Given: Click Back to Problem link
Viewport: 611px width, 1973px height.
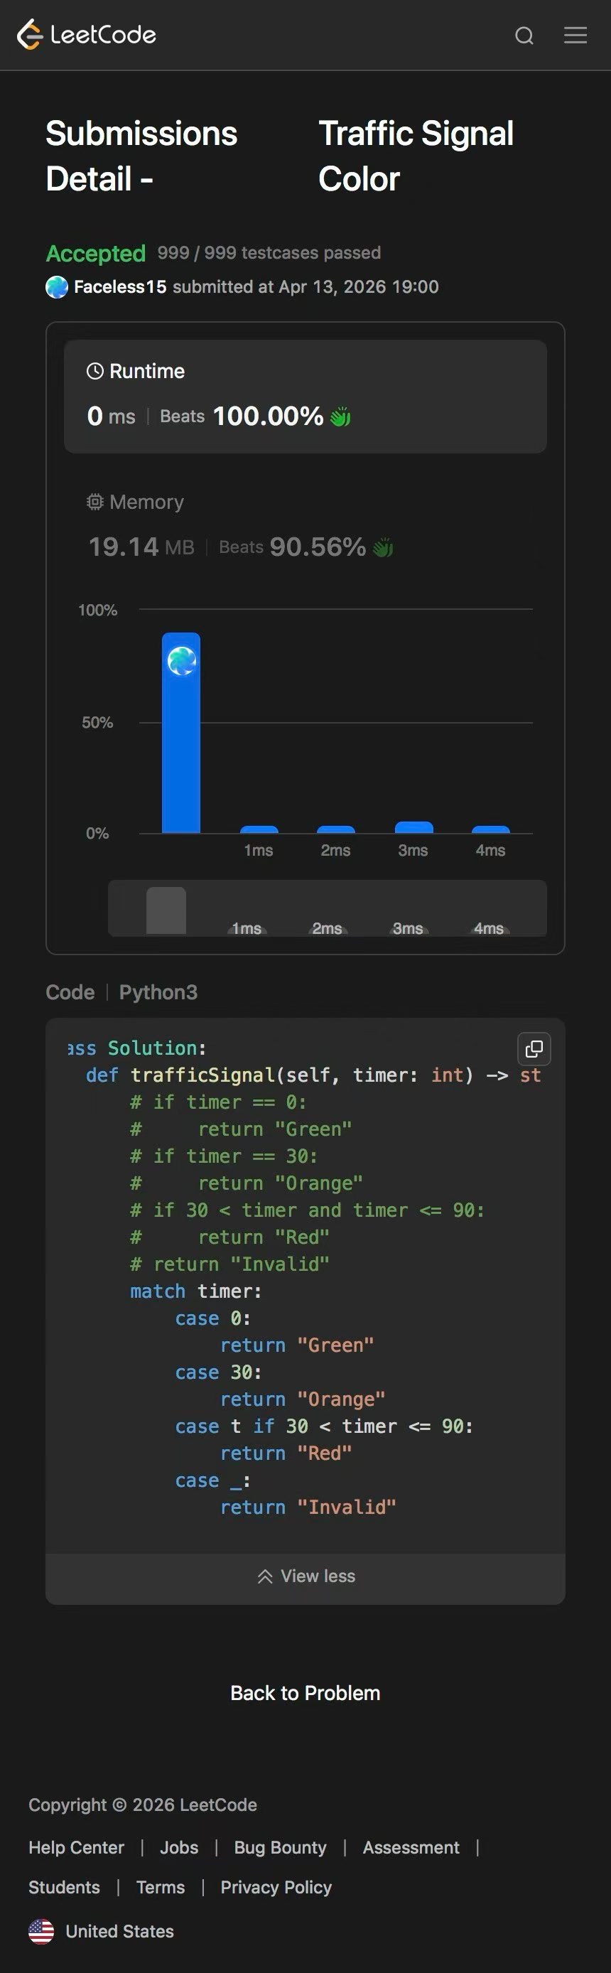Looking at the screenshot, I should click(x=305, y=1692).
